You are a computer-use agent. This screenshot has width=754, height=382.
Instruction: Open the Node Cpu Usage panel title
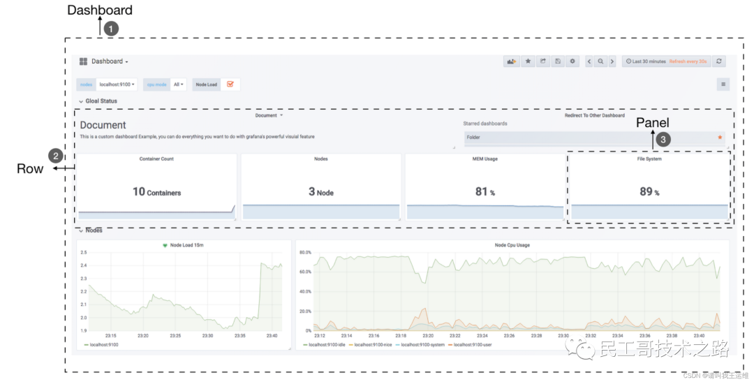(x=512, y=245)
